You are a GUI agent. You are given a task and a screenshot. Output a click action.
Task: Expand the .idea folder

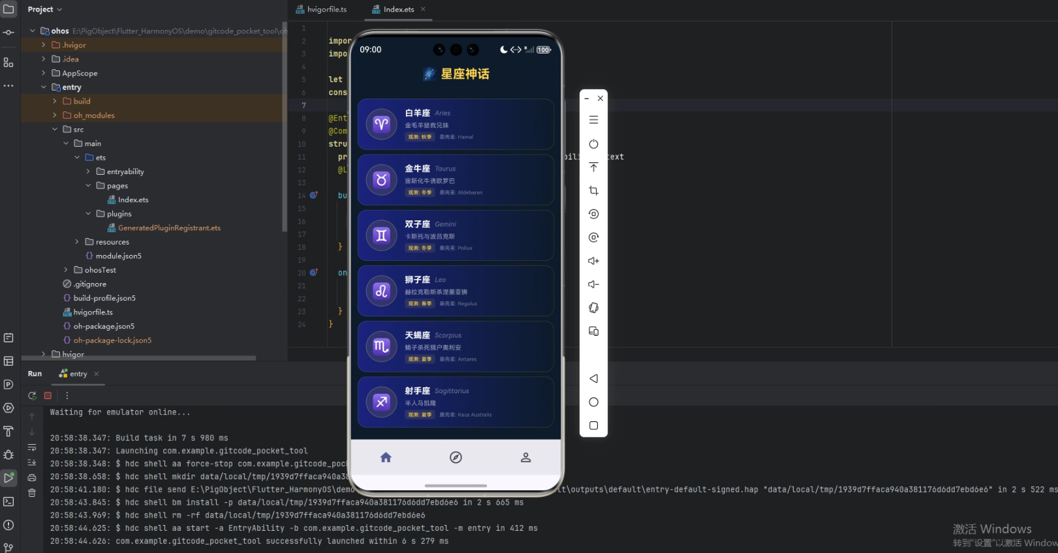[44, 59]
